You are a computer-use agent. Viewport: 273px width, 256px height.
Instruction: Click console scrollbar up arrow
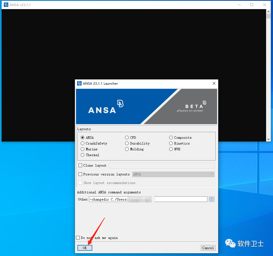[x=268, y=12]
